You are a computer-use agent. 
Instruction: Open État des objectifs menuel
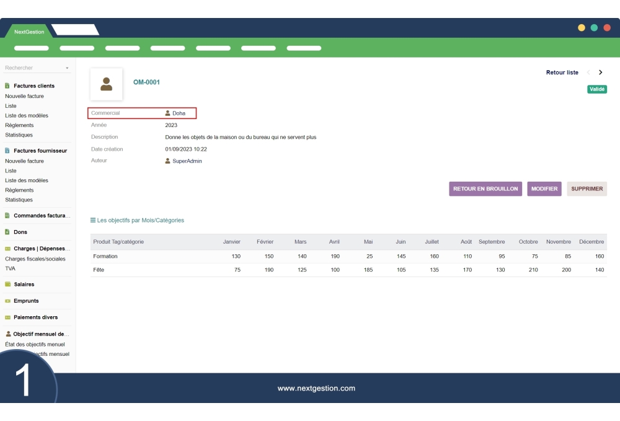point(34,344)
